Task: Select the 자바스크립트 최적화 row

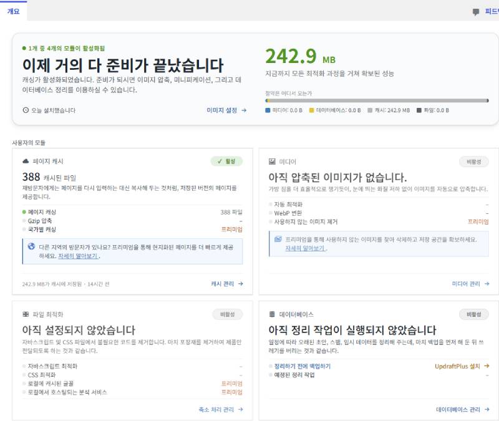Action: point(132,366)
